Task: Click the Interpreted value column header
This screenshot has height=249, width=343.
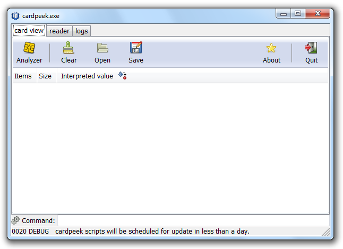Action: 87,76
